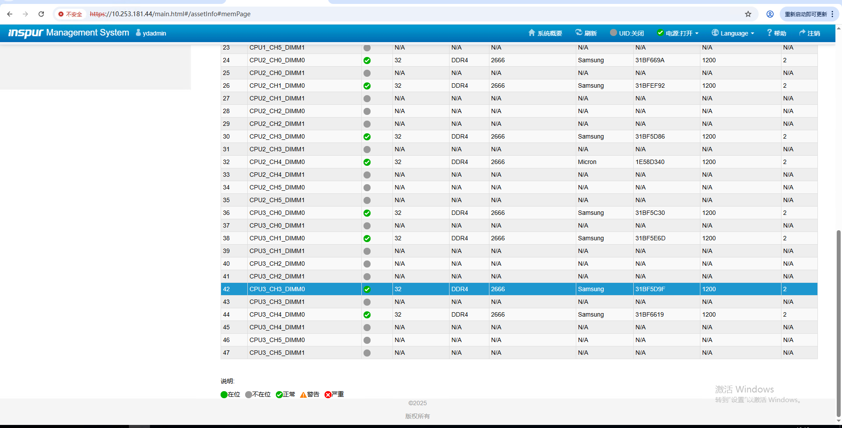Click the ydadmin user label

[x=151, y=33]
